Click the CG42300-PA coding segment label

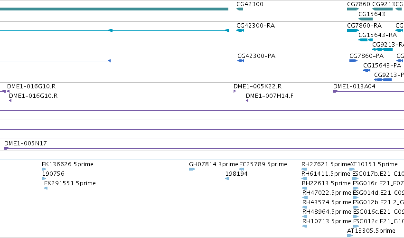[256, 56]
